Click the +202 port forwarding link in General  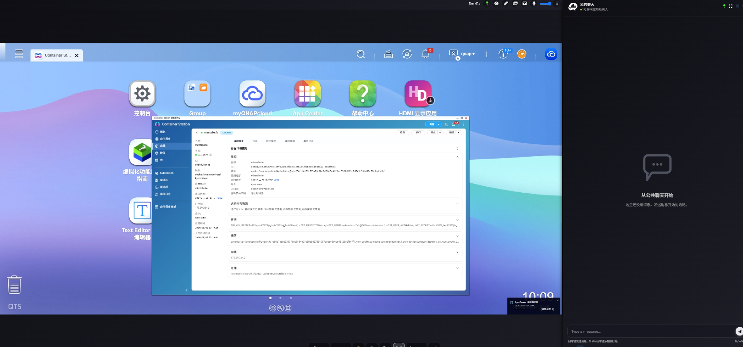pos(276,180)
